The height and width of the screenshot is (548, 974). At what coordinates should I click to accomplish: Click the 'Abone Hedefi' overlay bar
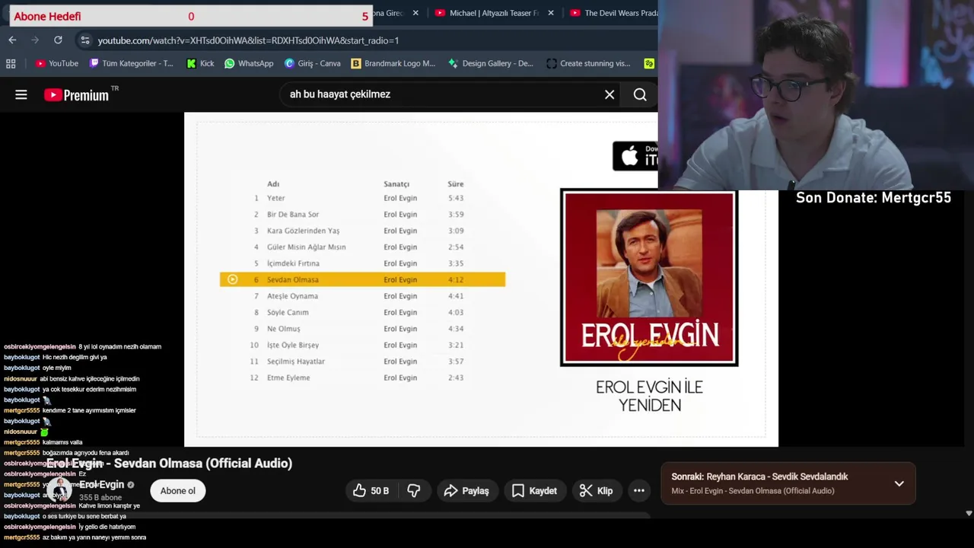click(x=191, y=16)
